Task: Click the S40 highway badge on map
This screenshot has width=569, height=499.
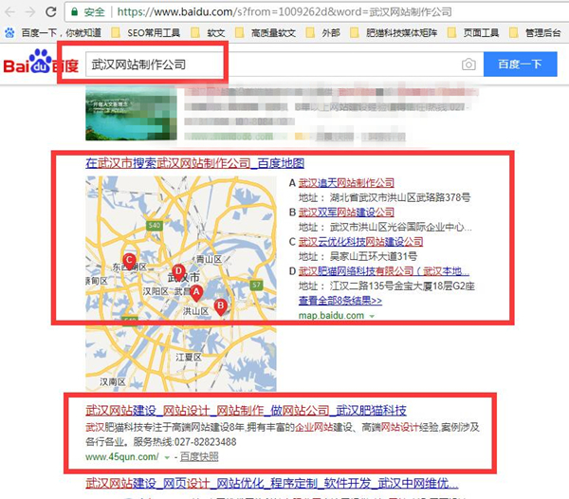Action: point(154,226)
